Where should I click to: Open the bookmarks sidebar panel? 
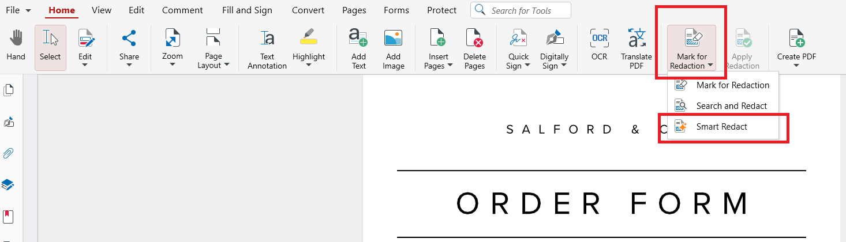pyautogui.click(x=9, y=217)
